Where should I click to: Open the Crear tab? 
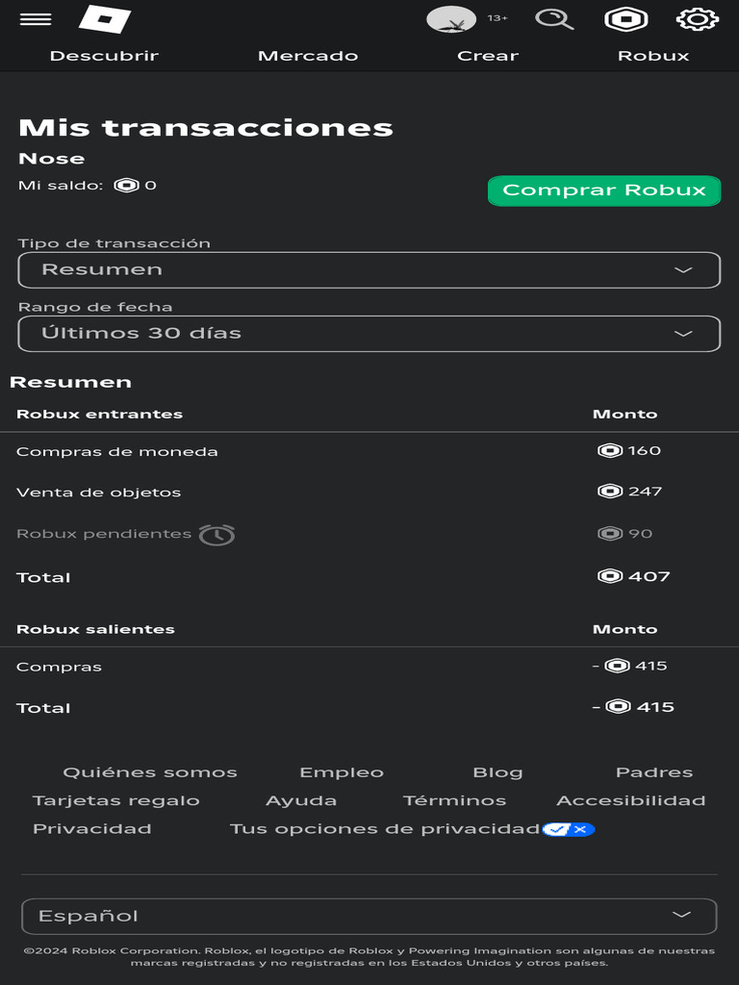(488, 56)
